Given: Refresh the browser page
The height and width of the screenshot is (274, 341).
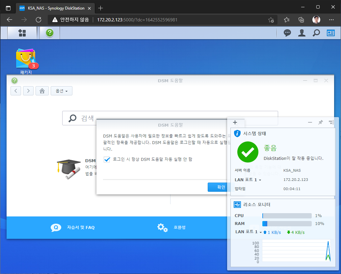Looking at the screenshot, I should click(x=39, y=20).
